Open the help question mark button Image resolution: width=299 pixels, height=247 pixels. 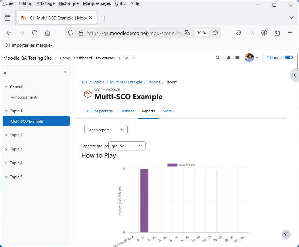(x=286, y=234)
